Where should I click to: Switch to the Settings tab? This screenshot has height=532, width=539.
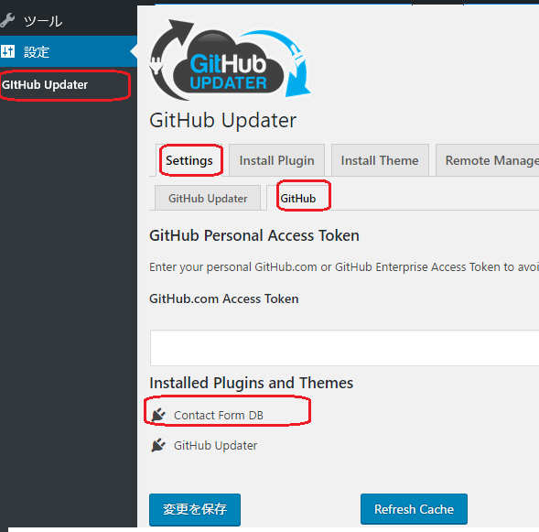click(189, 160)
